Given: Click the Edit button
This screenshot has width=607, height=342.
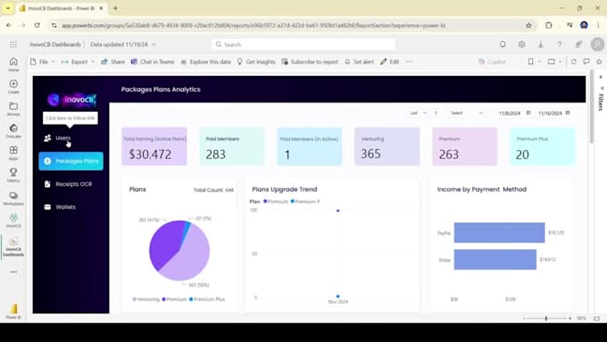Looking at the screenshot, I should (x=389, y=62).
